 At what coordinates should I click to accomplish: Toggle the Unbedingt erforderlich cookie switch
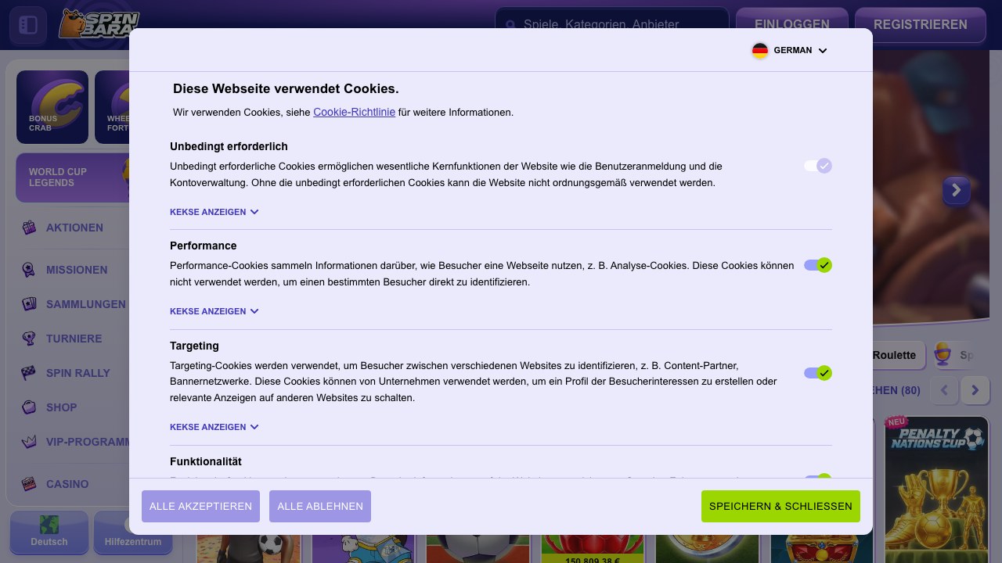817,166
